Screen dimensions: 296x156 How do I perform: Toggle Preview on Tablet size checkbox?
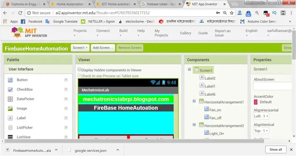tap(79, 75)
